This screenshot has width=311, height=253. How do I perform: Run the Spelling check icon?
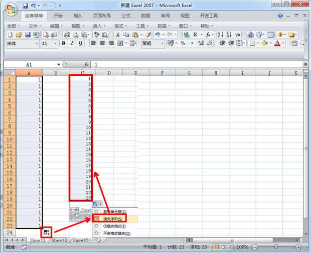pos(96,35)
